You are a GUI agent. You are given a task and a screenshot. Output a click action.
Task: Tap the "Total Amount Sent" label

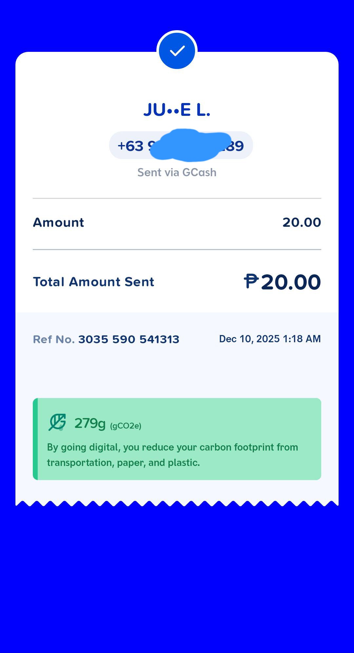[94, 282]
